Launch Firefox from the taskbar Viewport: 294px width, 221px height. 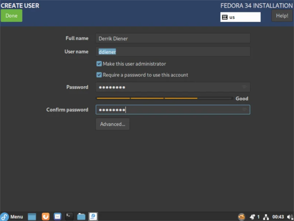point(46,217)
